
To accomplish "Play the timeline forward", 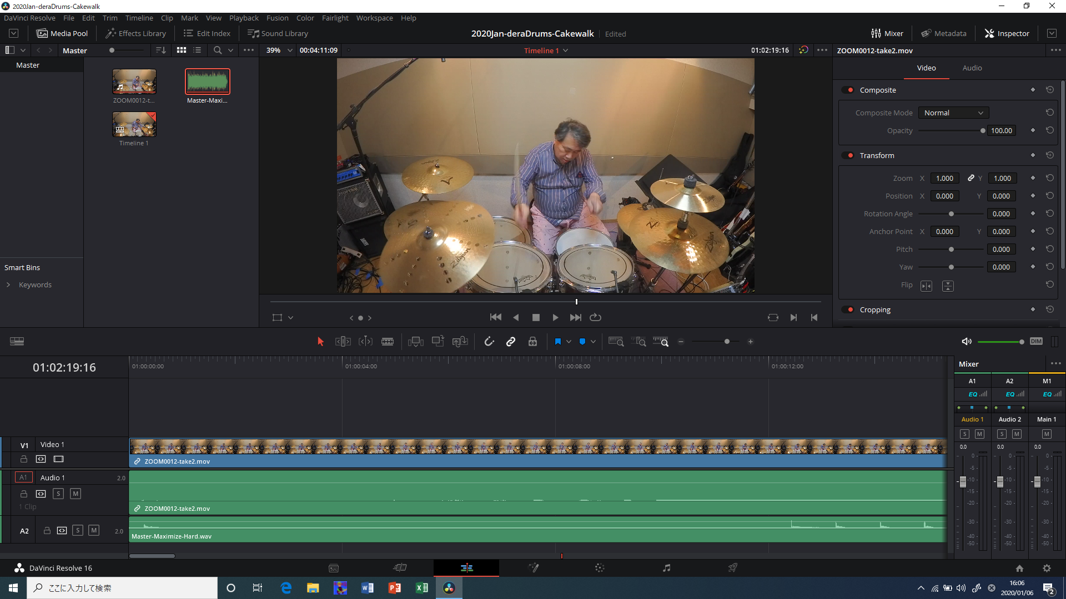I will coord(555,317).
